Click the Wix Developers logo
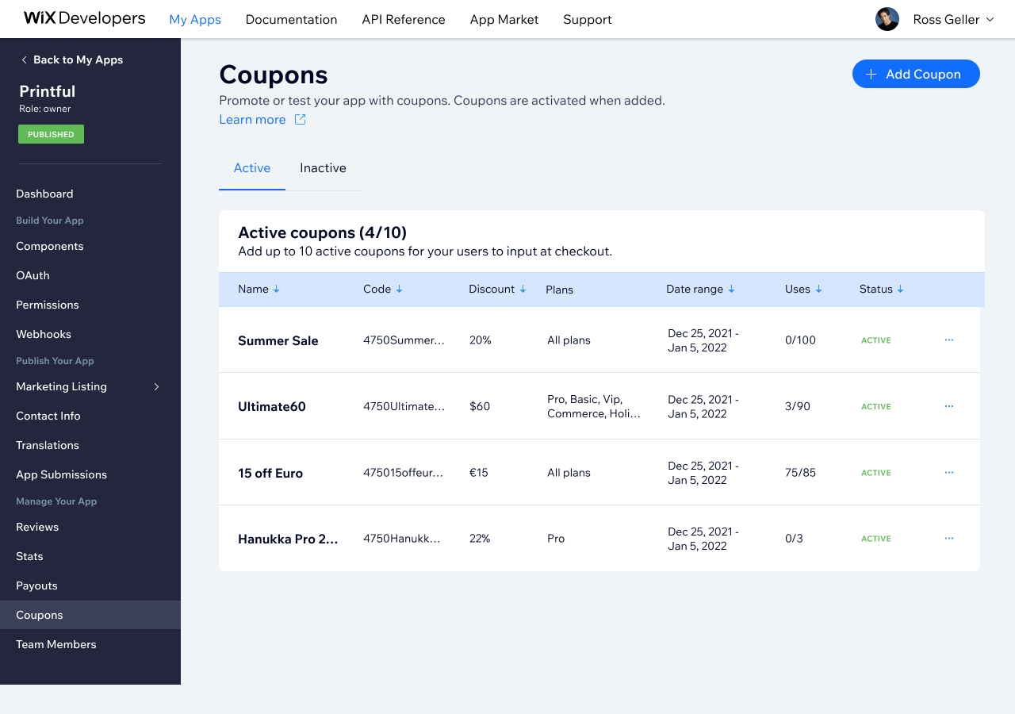The height and width of the screenshot is (714, 1015). tap(84, 18)
